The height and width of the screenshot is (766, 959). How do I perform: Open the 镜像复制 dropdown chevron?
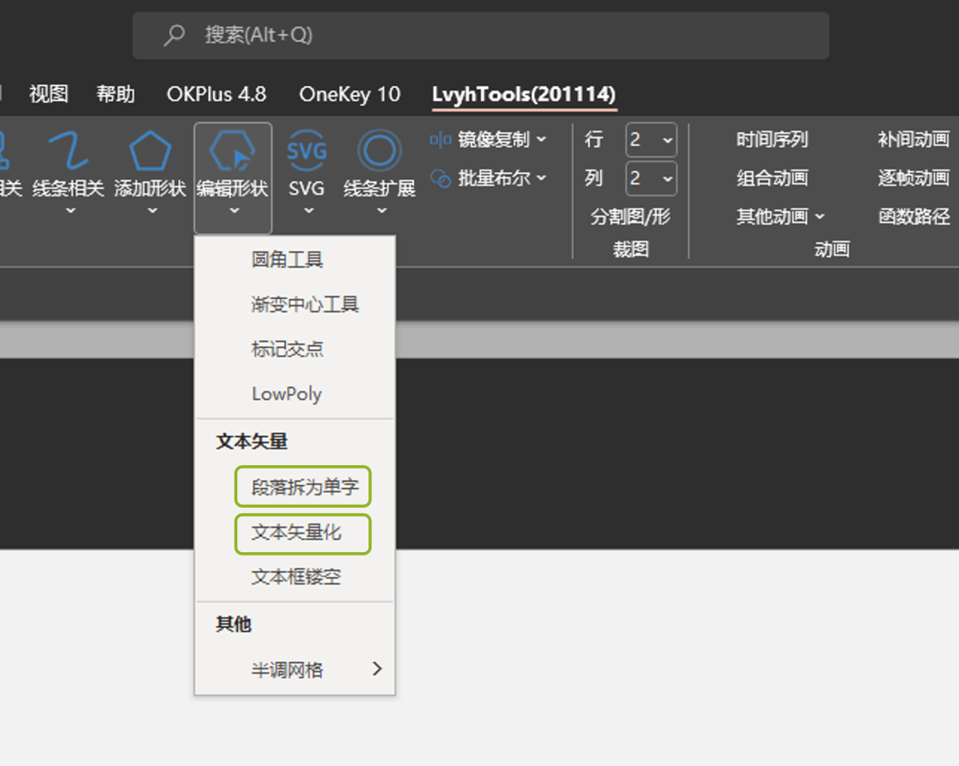click(542, 140)
